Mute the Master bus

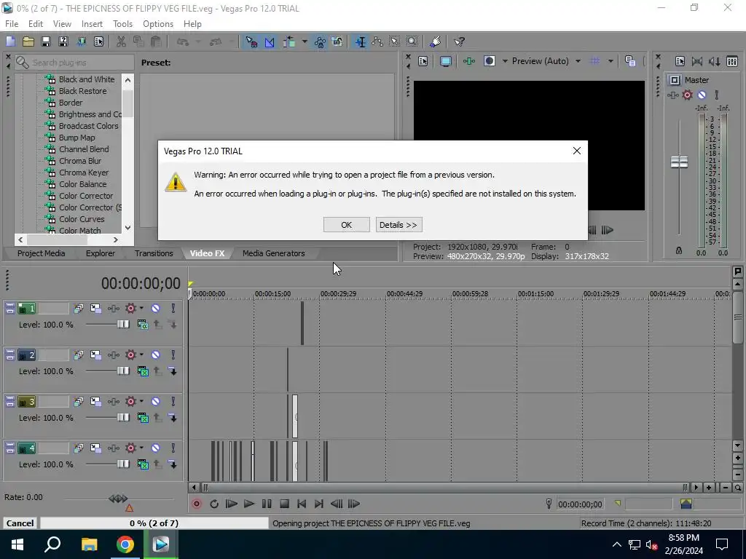702,95
